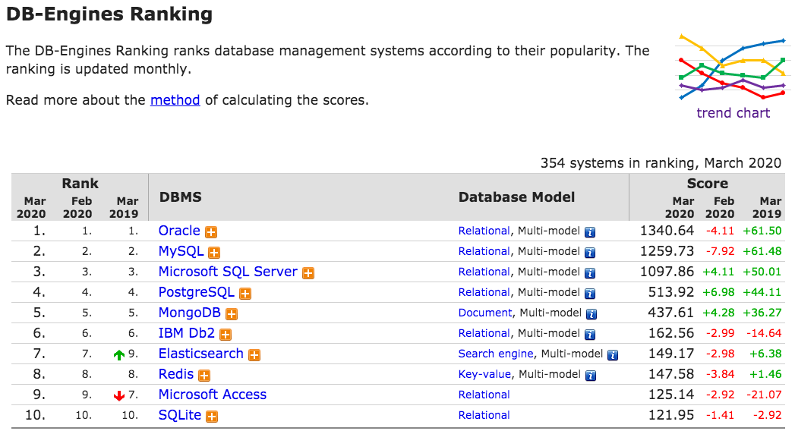Expand the plus icon next to MongoDB
Image resolution: width=795 pixels, height=431 pixels.
[232, 314]
